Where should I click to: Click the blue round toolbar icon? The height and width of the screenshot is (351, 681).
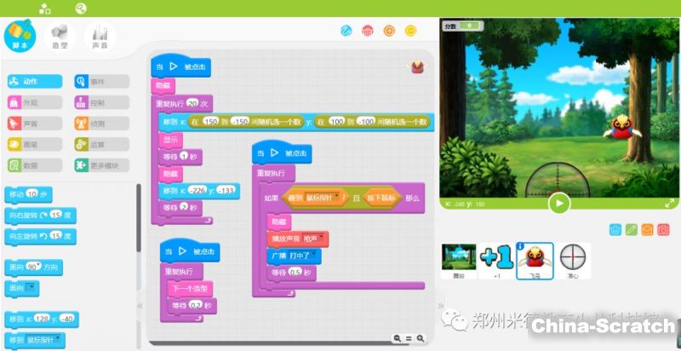pyautogui.click(x=346, y=31)
